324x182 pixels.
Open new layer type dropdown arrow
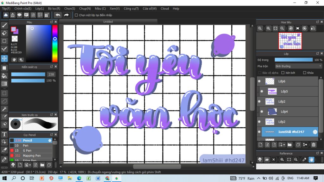pyautogui.click(x=284, y=145)
